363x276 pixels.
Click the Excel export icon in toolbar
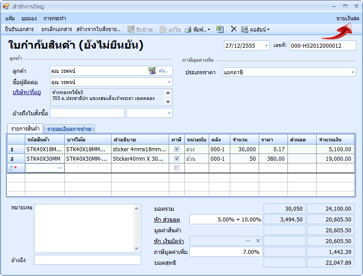coord(220,29)
